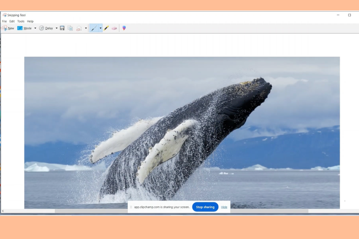This screenshot has width=359, height=239.
Task: Select the pink Eraser tool
Action: 114,28
